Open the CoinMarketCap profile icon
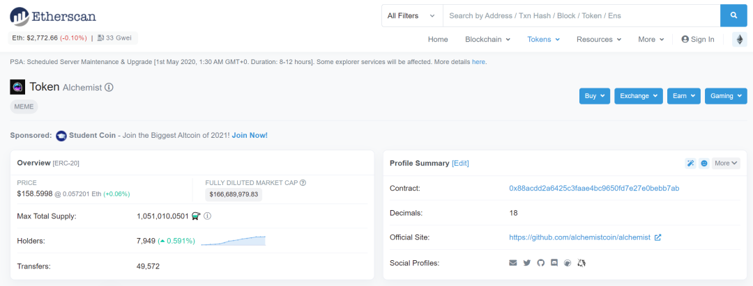Viewport: 753px width, 286px height. (568, 262)
